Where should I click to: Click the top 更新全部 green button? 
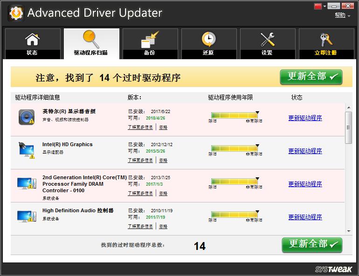tap(311, 77)
